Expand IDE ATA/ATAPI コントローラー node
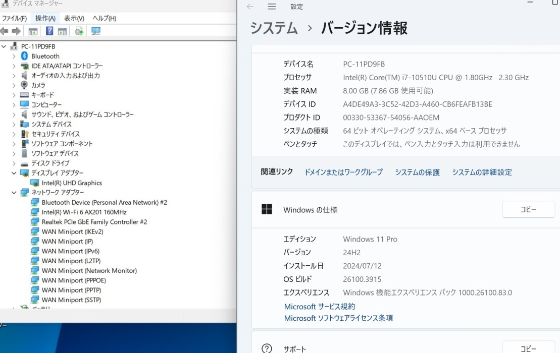560x353 pixels. [x=14, y=66]
